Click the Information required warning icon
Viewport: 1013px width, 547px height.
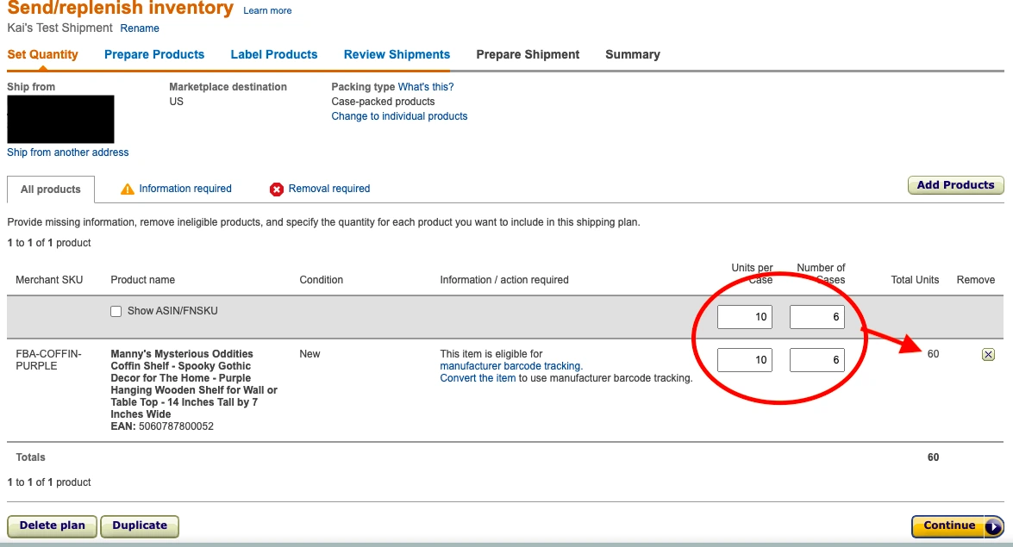128,189
